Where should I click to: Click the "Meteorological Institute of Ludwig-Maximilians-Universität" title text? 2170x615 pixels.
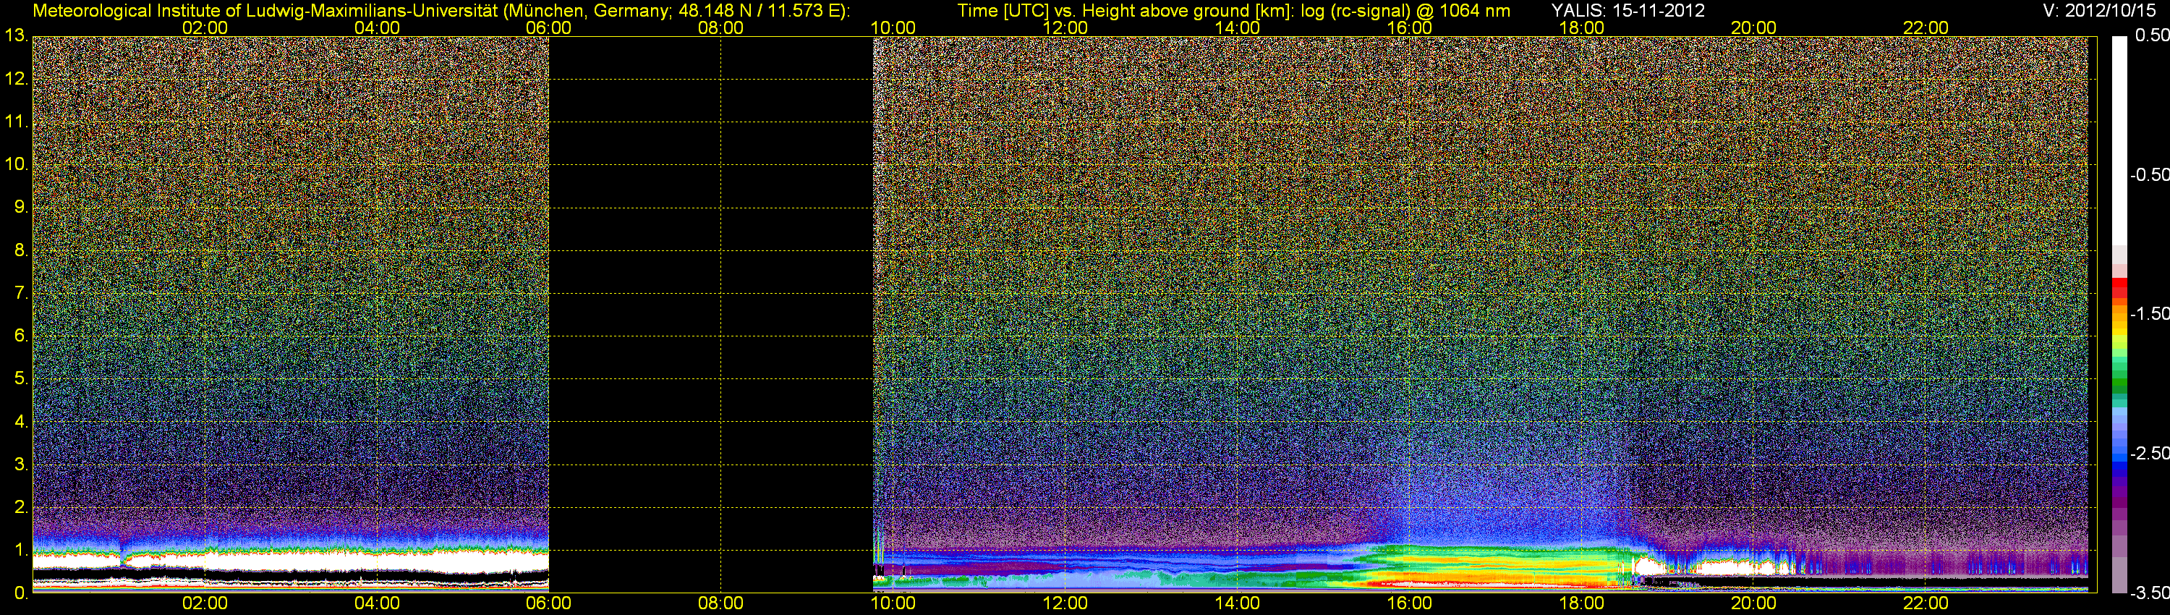coord(267,11)
